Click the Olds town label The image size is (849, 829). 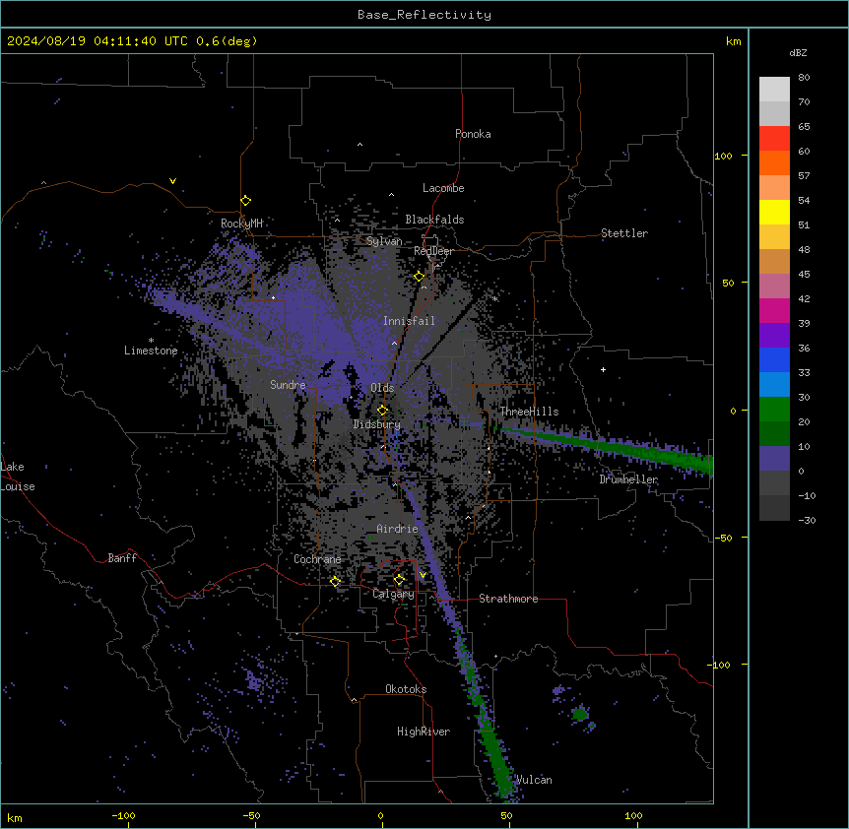[382, 388]
